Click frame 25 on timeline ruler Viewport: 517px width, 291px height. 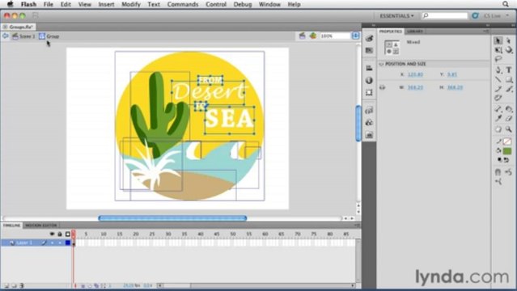click(151, 234)
